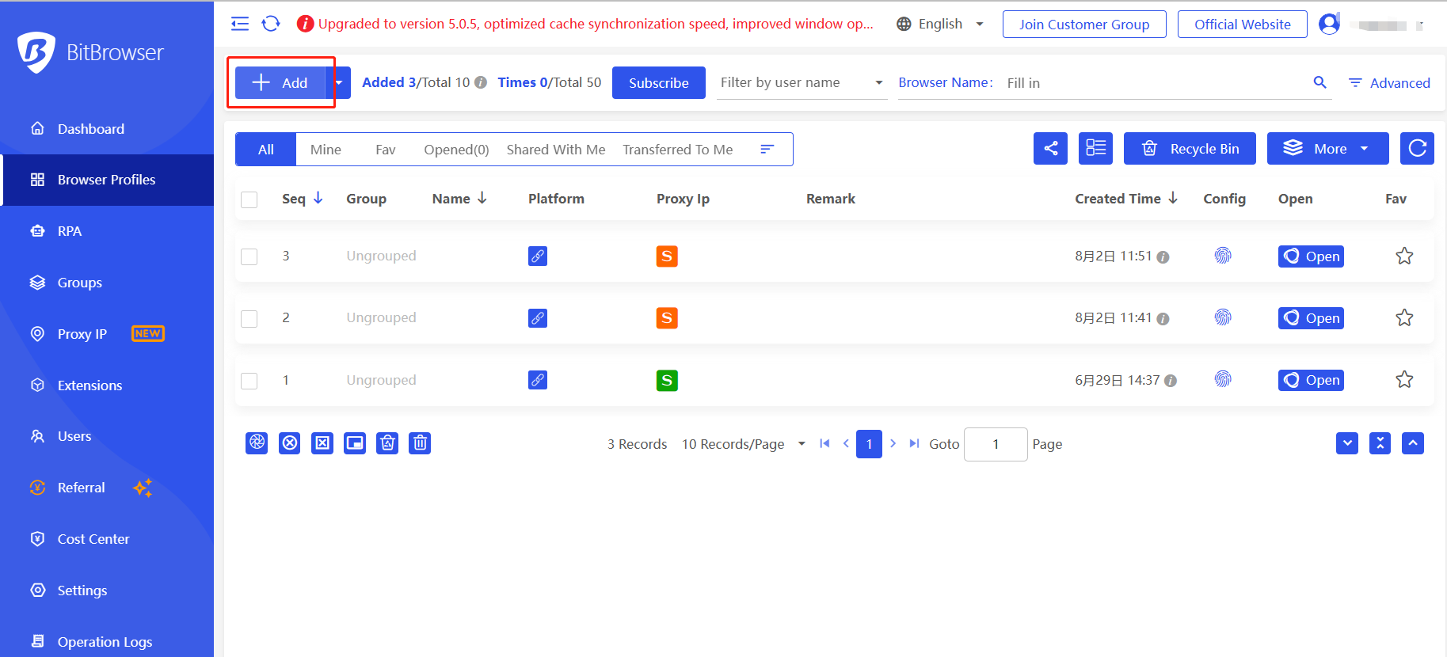Check the box for profile seq 3
This screenshot has height=657, width=1447.
click(x=249, y=256)
